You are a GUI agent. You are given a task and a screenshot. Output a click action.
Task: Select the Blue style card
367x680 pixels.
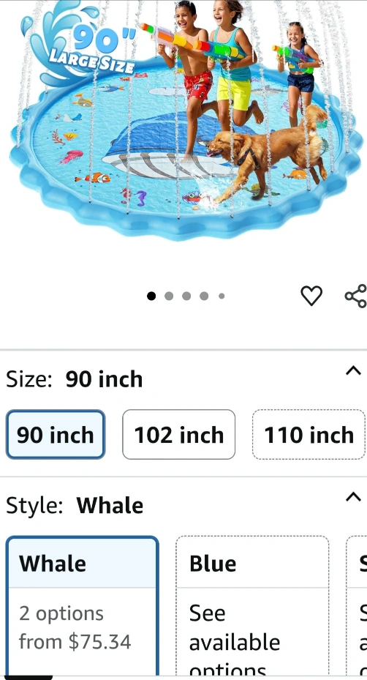click(x=252, y=607)
